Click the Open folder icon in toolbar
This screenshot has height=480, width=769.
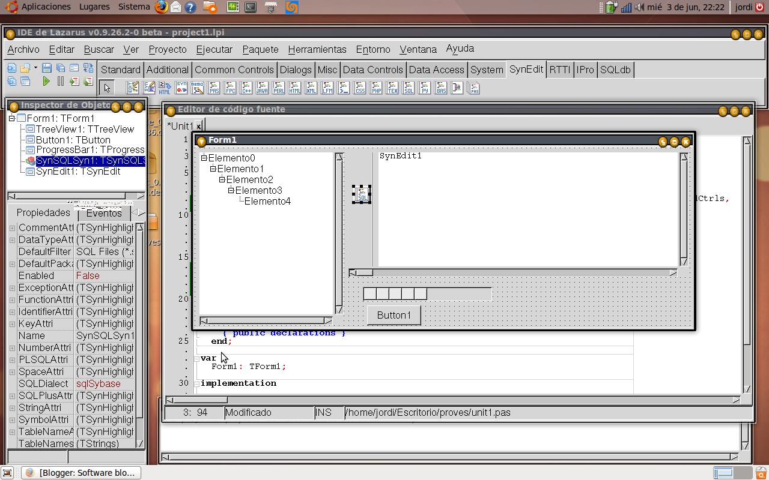tap(25, 68)
